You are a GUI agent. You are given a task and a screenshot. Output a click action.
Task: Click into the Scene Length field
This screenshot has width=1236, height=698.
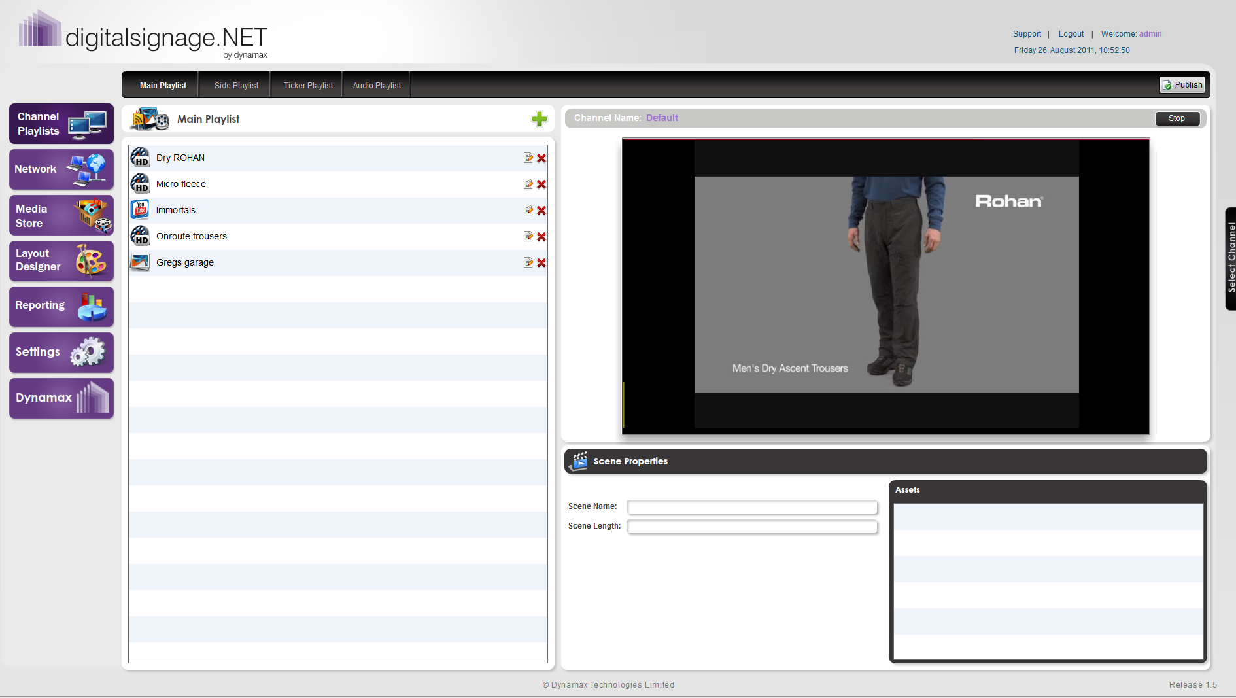click(x=752, y=527)
